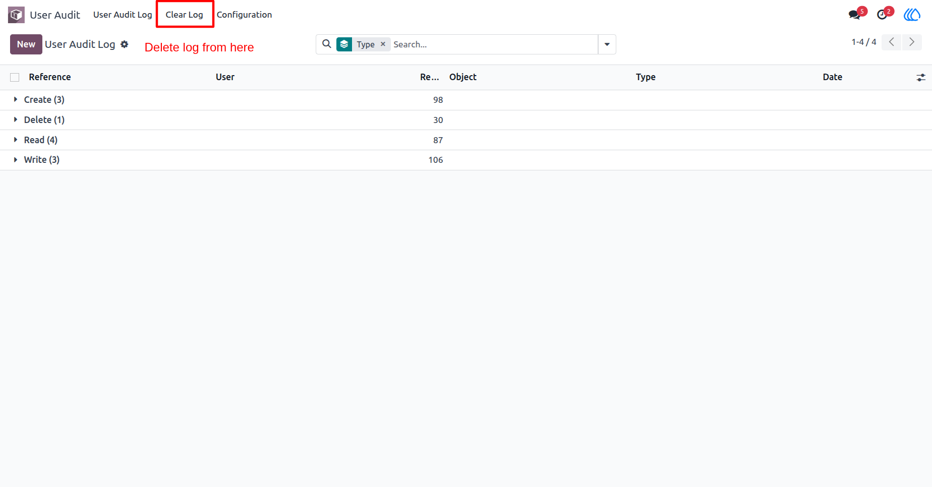932x487 pixels.
Task: Toggle the search options dropdown arrow
Action: [607, 44]
